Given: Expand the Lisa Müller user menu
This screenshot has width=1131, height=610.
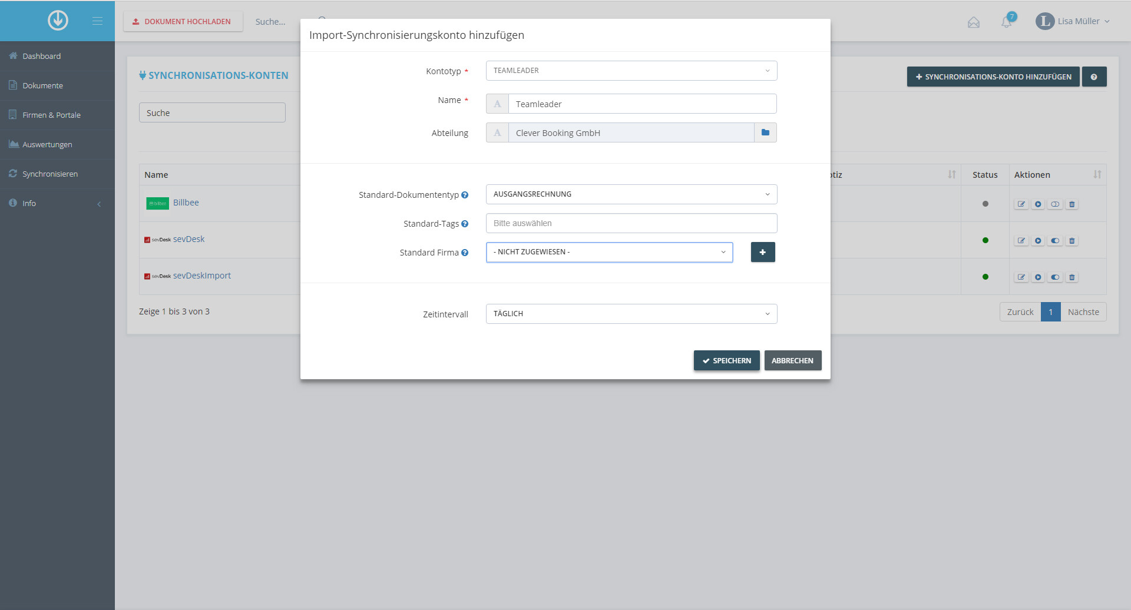Looking at the screenshot, I should point(1073,21).
